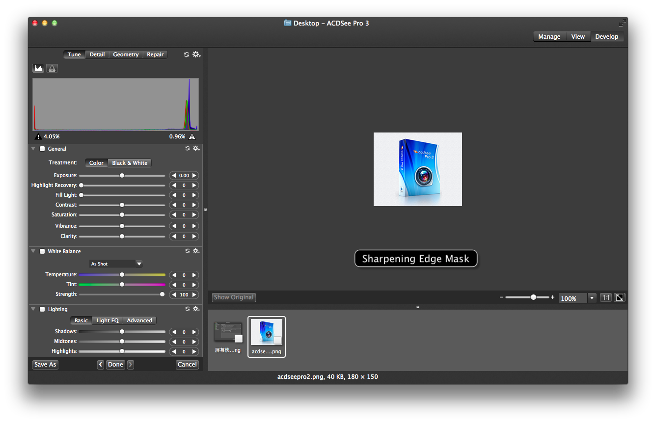Decrease Shadows value with left arrow

174,332
